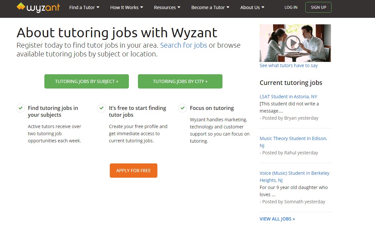Click 'It's free to start finding tutor jobs' heading
Image resolution: width=375 pixels, height=238 pixels.
[x=137, y=111]
